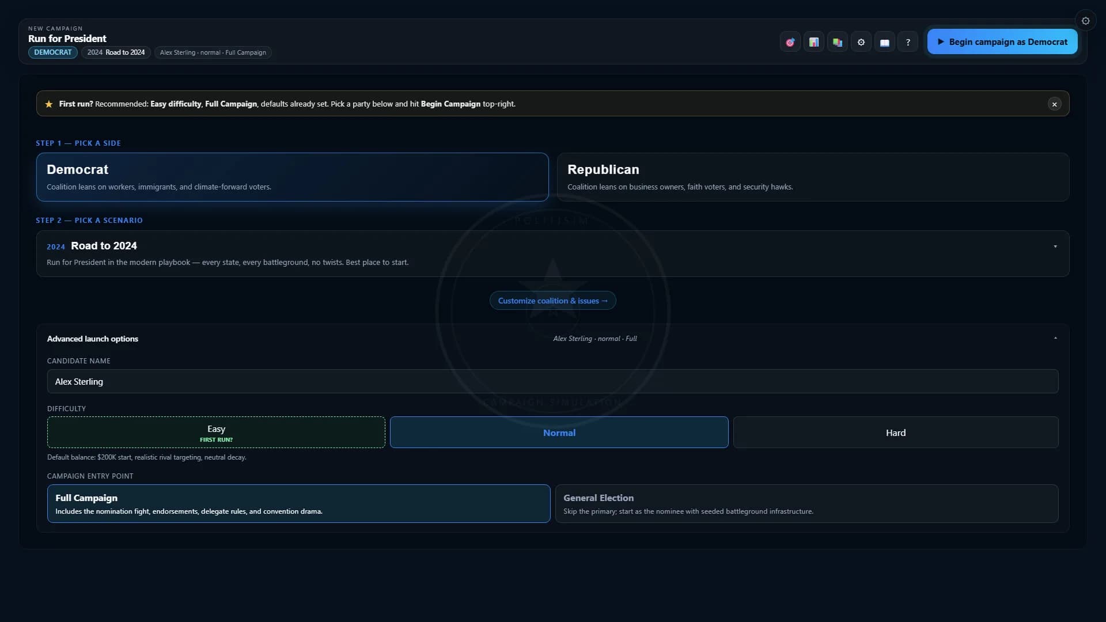
Task: Click the STEP 2 — PICK A SCENARIO label
Action: (89, 221)
